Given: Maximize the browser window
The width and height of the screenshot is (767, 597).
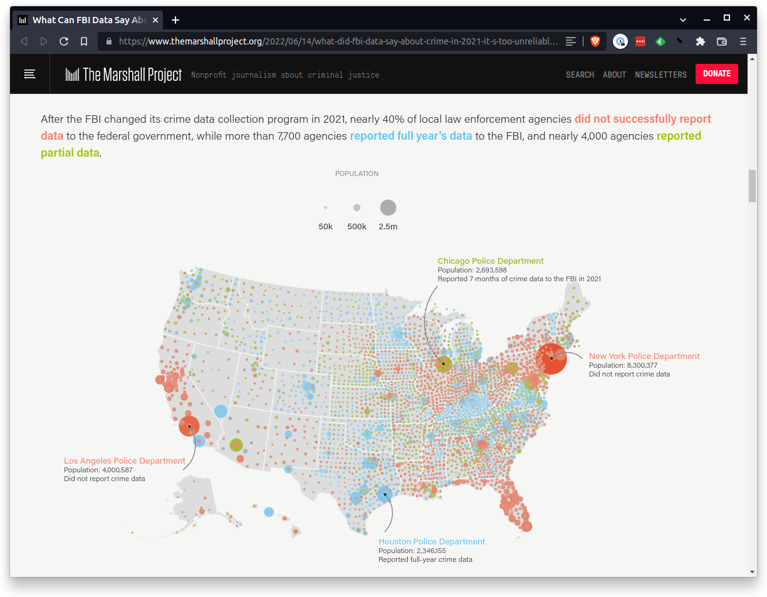Looking at the screenshot, I should pos(727,18).
